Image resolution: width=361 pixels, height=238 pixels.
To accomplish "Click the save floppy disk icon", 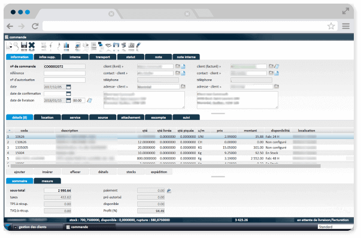I will tap(24, 46).
